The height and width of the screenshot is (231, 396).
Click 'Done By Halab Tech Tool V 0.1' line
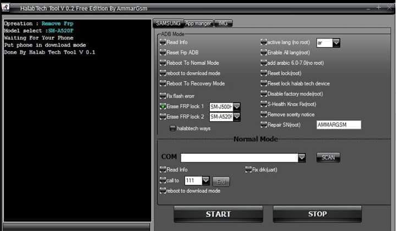[x=49, y=52]
